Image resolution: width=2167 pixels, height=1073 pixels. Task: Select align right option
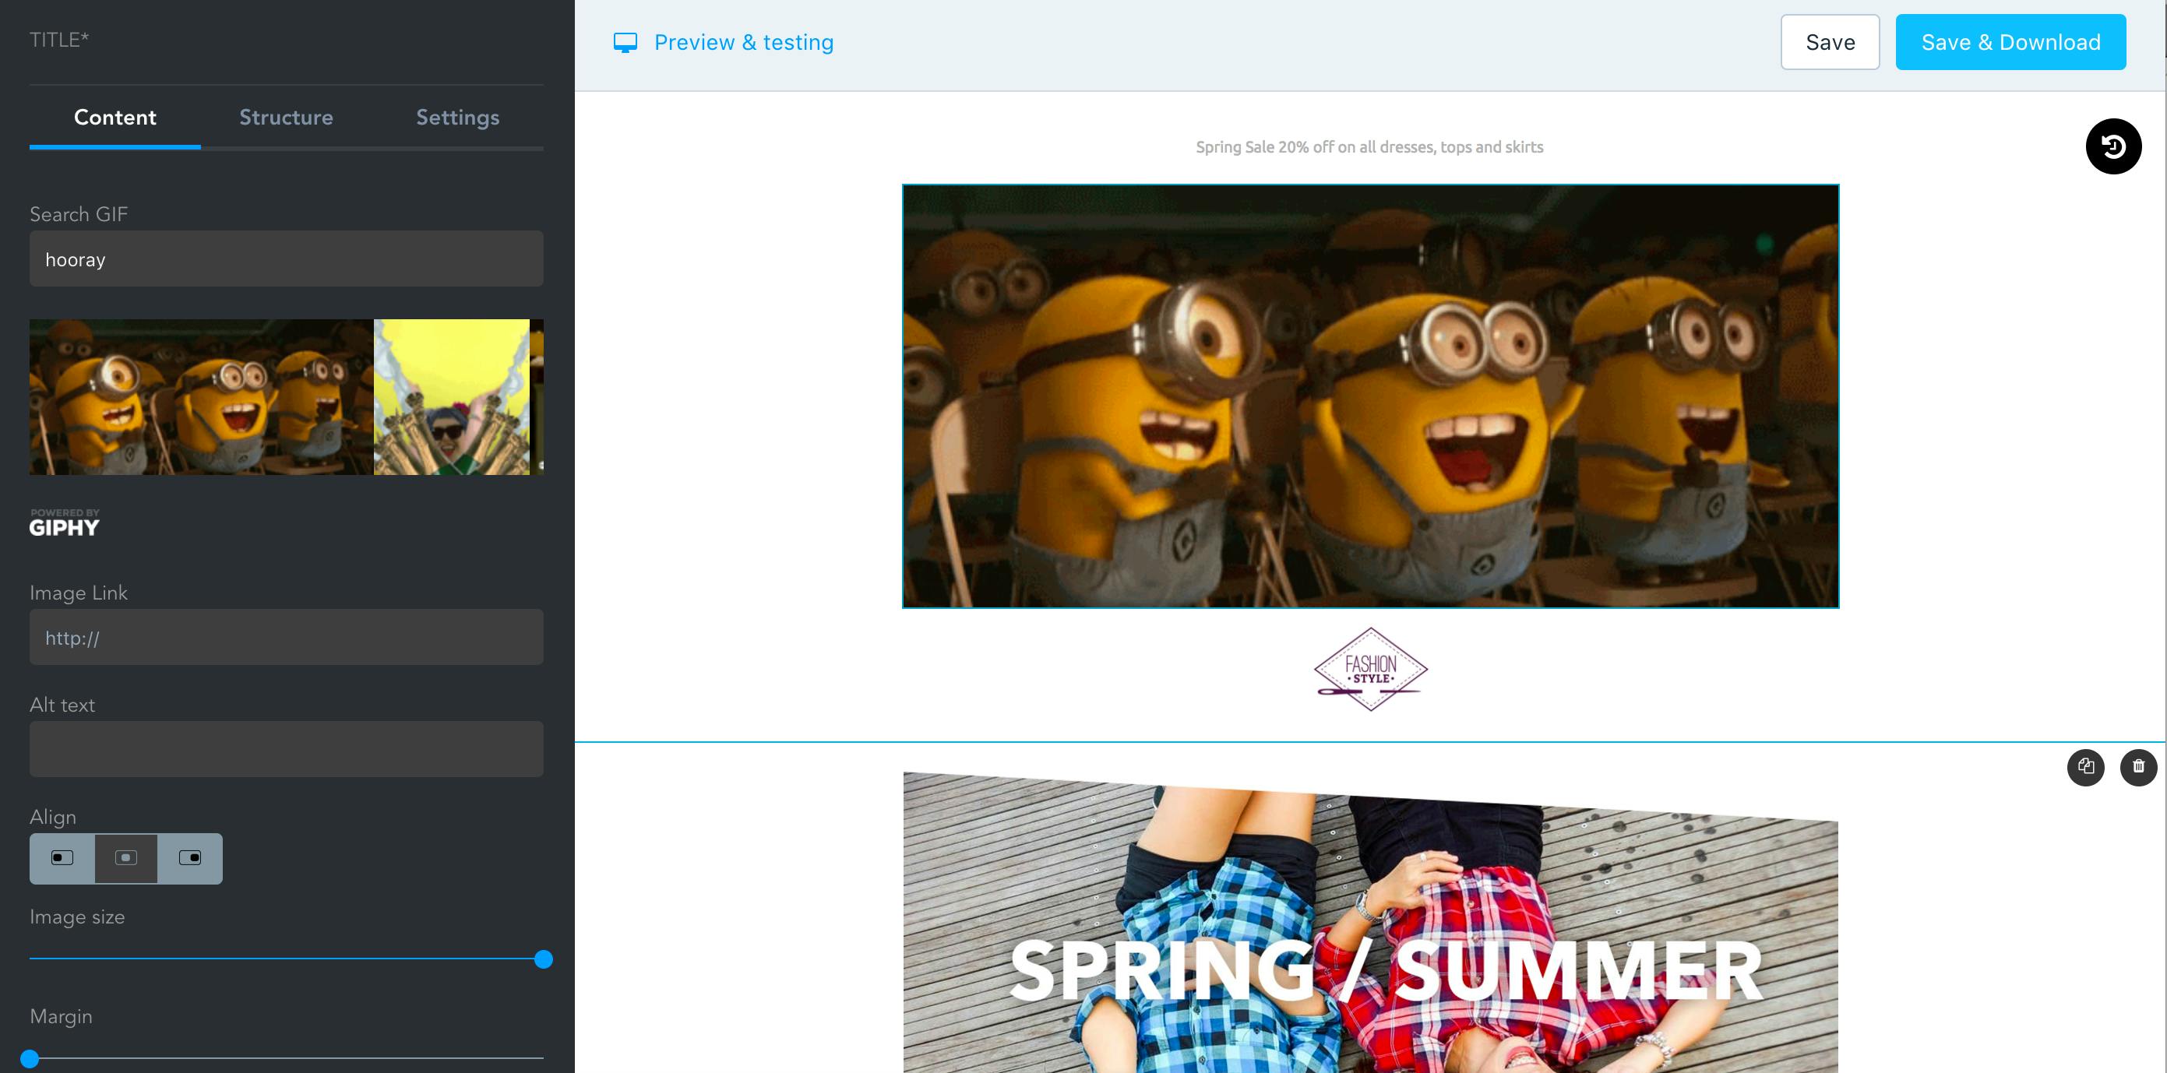point(190,858)
